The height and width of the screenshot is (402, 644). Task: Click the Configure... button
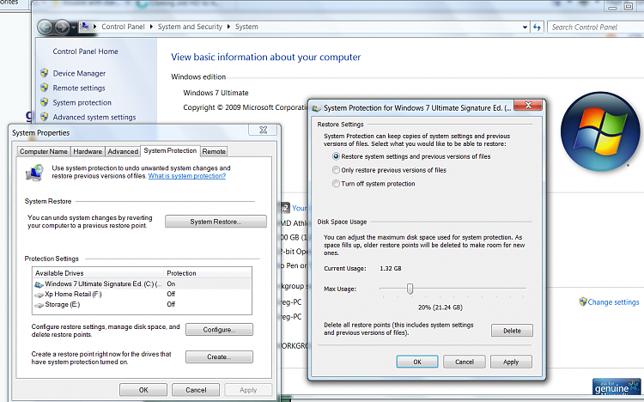pos(219,330)
